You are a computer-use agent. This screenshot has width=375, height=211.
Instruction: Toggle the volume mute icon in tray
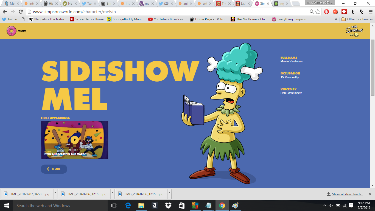coord(331,206)
